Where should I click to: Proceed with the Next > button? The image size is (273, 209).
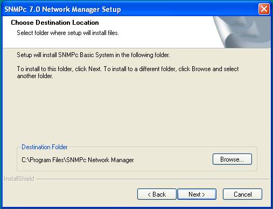(197, 194)
